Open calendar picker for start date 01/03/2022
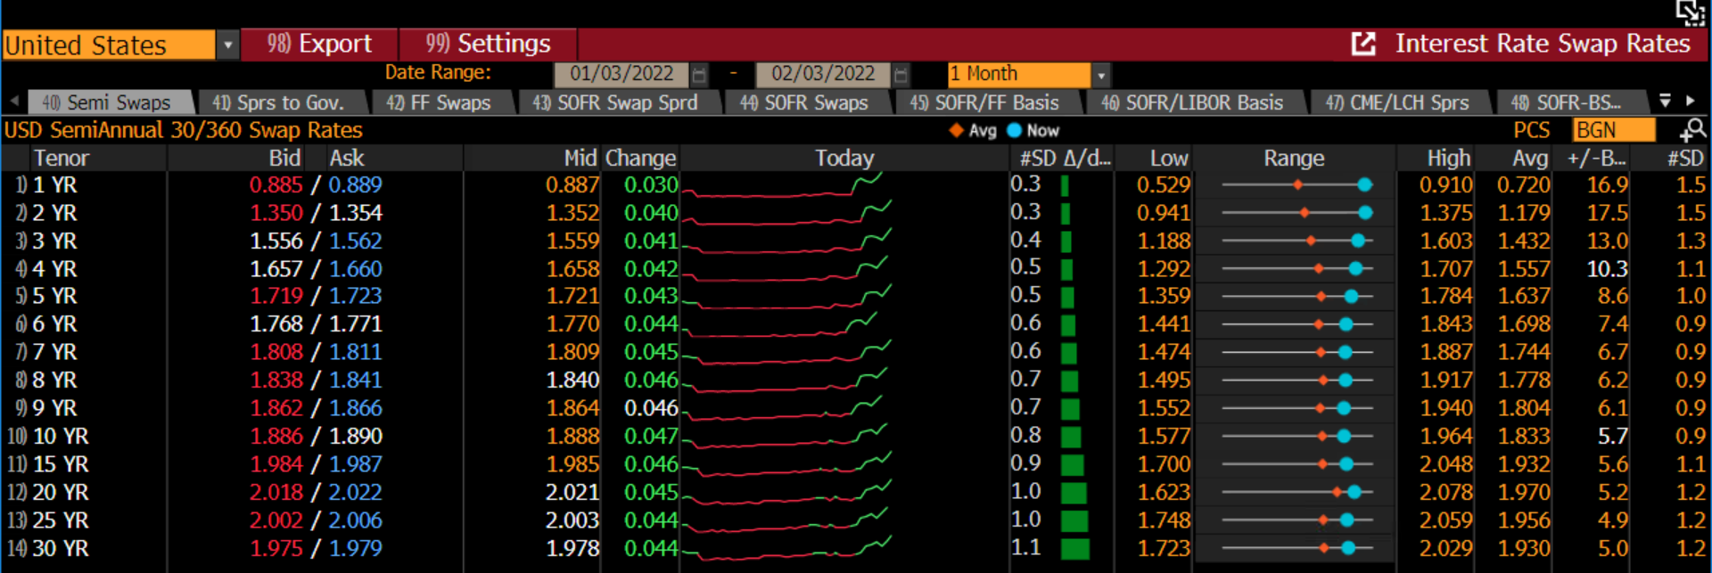This screenshot has width=1712, height=573. tap(699, 75)
